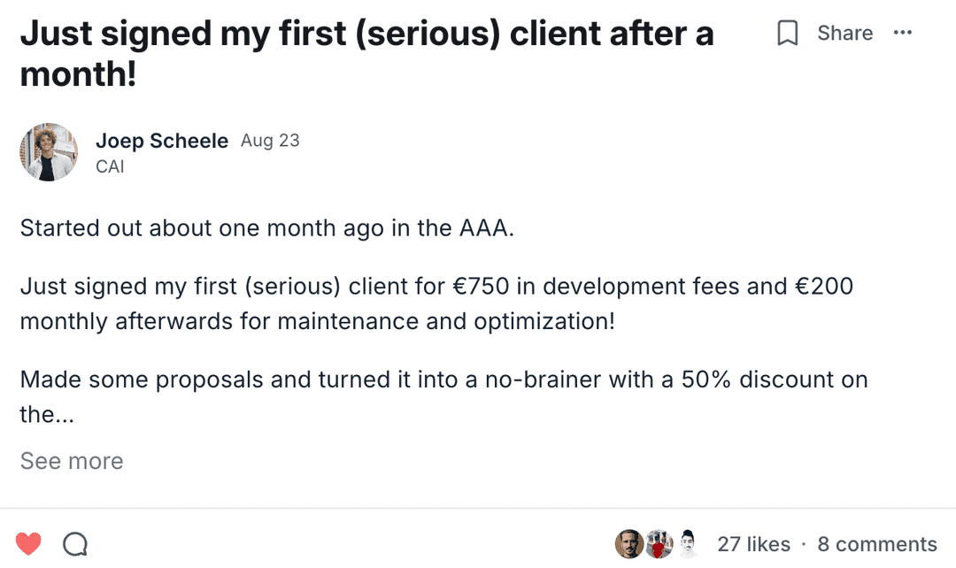This screenshot has width=956, height=568.
Task: Open the post title about first serious client
Action: click(x=366, y=53)
